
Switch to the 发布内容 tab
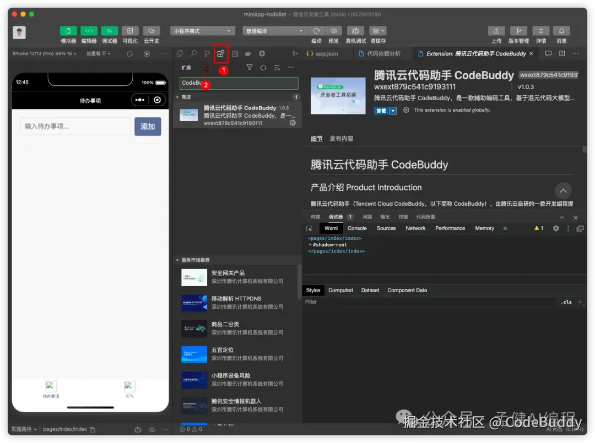341,139
